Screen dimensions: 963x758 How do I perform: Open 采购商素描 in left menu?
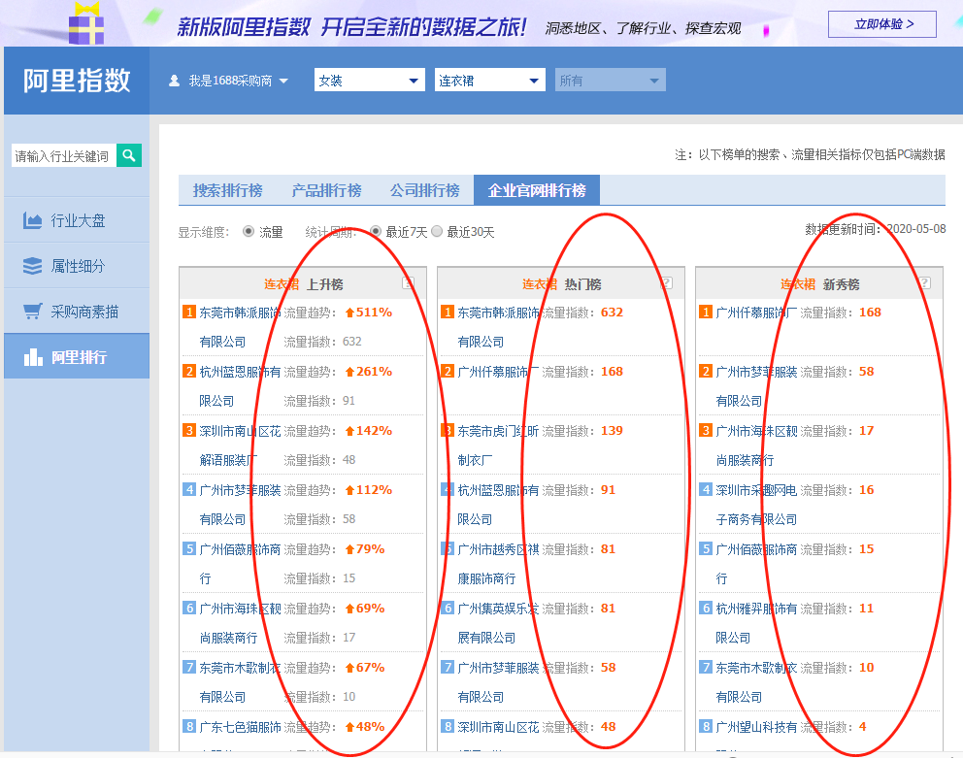77,312
